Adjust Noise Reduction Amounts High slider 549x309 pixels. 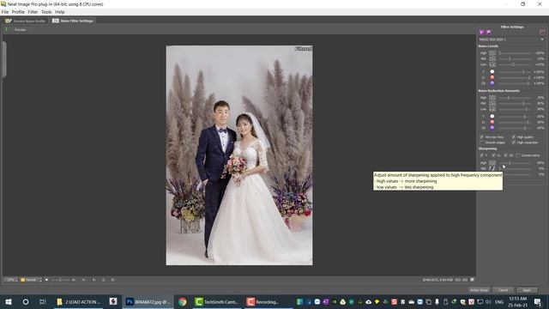point(515,98)
